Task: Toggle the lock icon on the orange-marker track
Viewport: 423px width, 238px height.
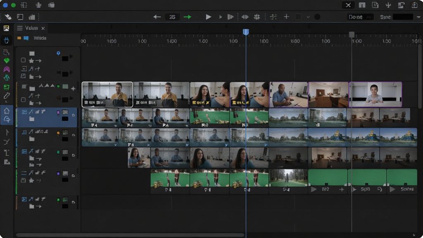Action: (x=74, y=135)
